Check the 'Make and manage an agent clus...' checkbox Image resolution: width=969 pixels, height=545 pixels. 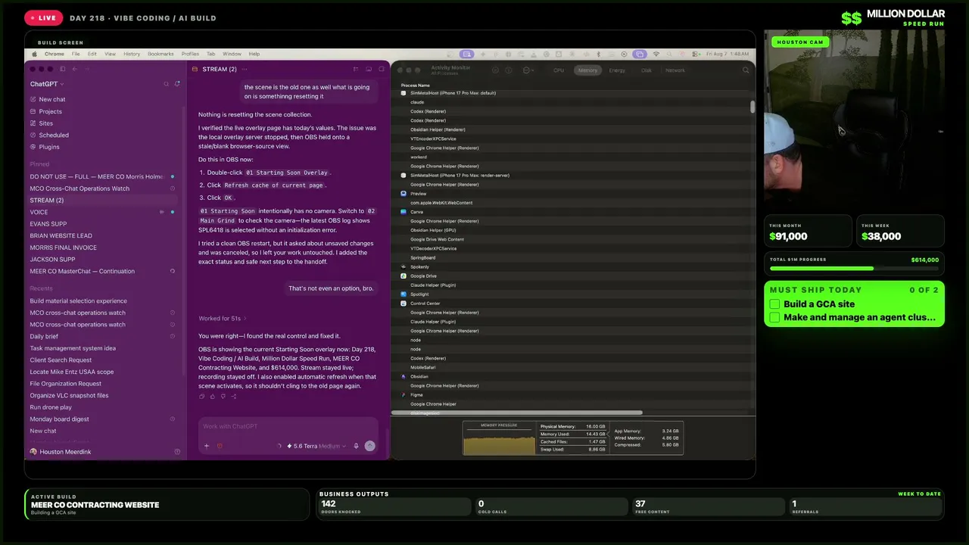click(774, 317)
